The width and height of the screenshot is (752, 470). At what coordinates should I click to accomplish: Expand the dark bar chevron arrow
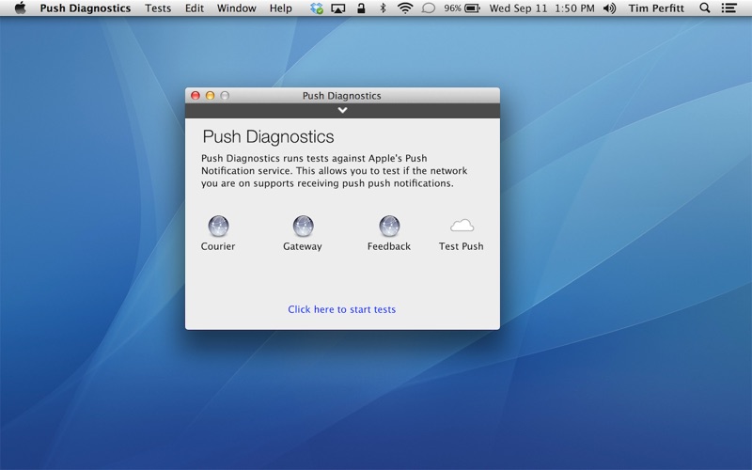tap(342, 110)
